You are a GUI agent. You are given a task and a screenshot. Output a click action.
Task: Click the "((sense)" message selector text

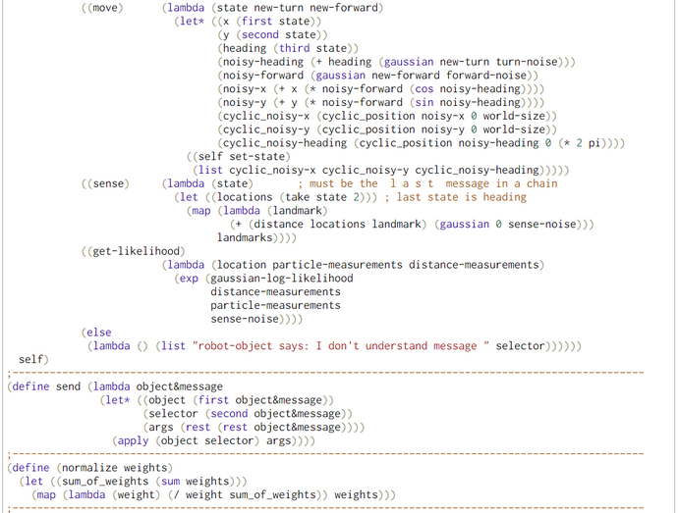point(105,183)
